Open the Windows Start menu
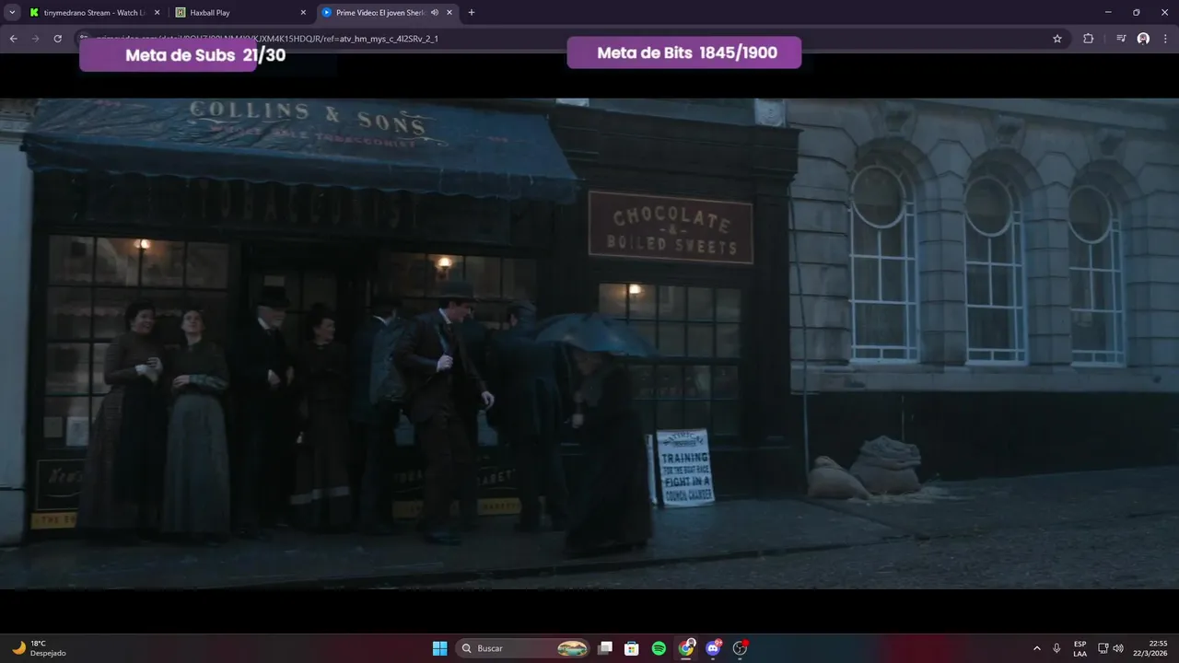The width and height of the screenshot is (1179, 663). [439, 648]
